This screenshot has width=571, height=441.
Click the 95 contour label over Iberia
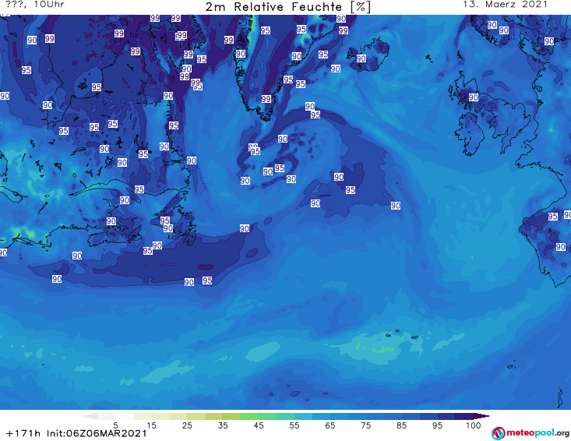(553, 217)
